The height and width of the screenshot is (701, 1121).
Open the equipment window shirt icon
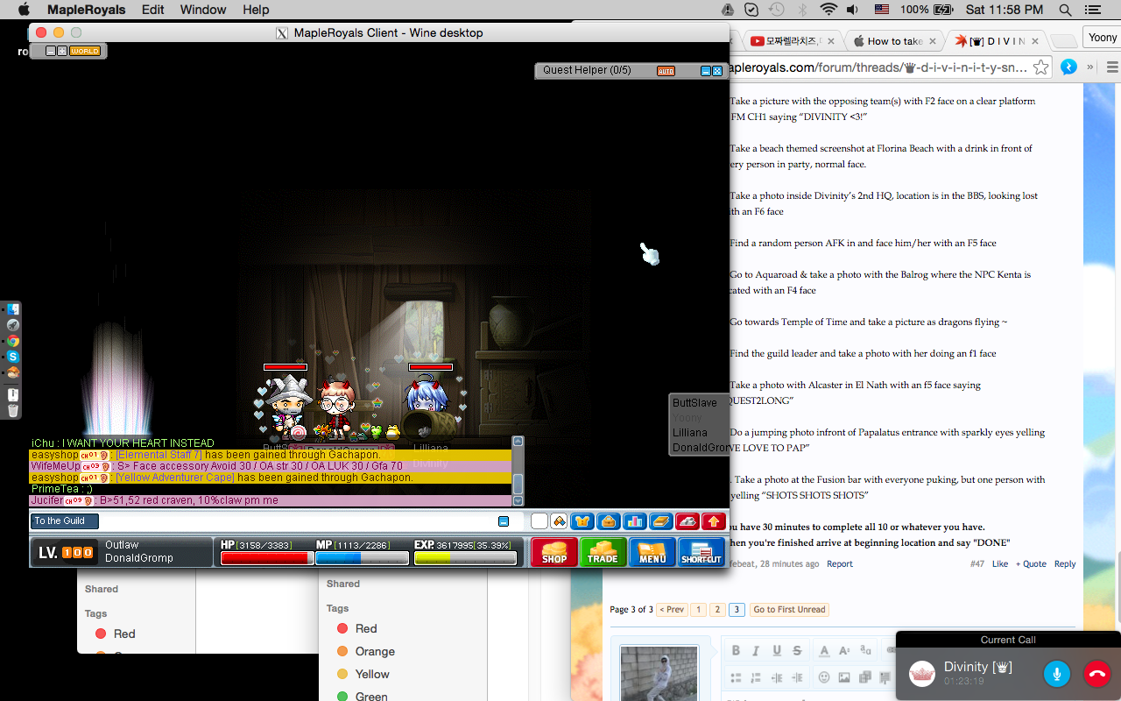click(x=582, y=521)
